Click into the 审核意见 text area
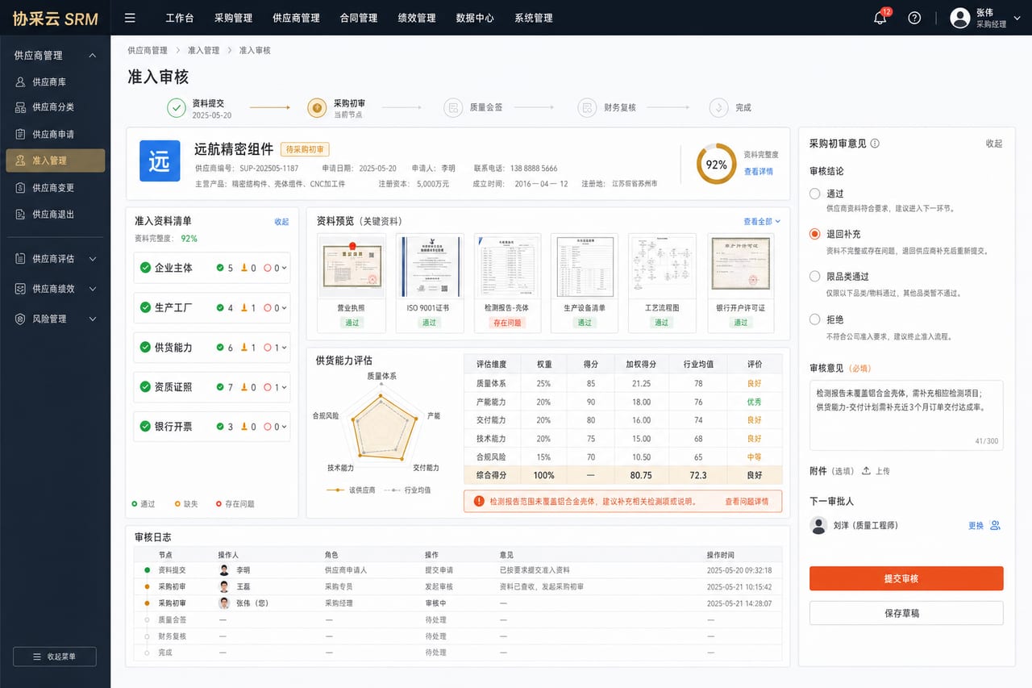 tap(906, 415)
